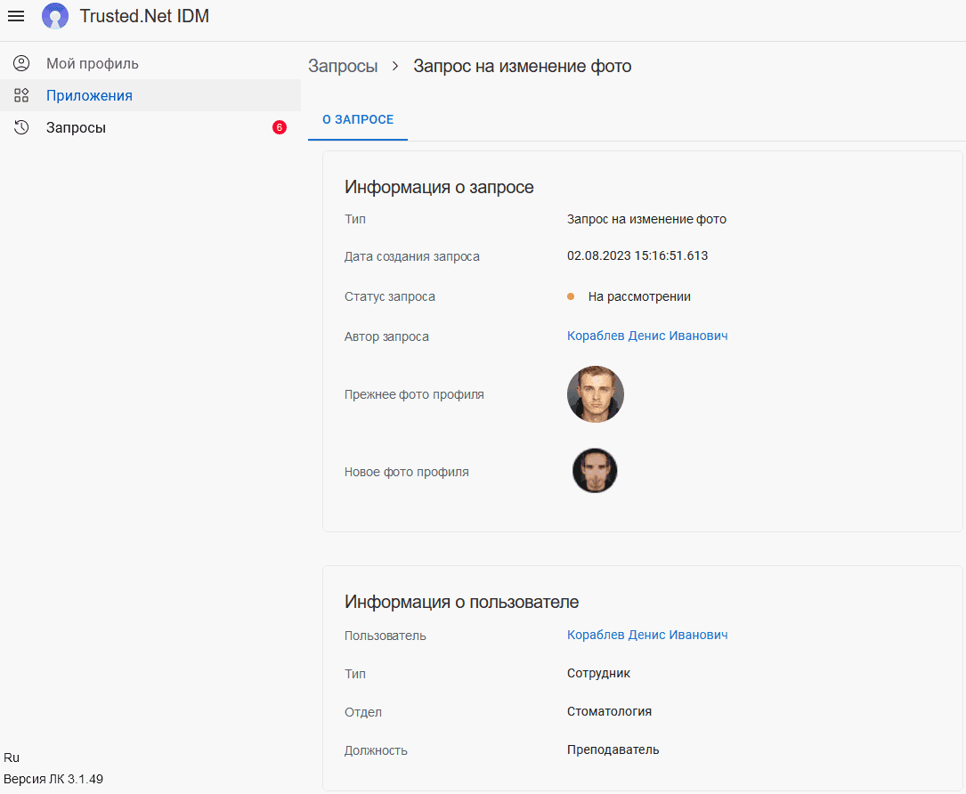
Task: Click the type value Запрос на изменение фото
Action: pyautogui.click(x=646, y=219)
